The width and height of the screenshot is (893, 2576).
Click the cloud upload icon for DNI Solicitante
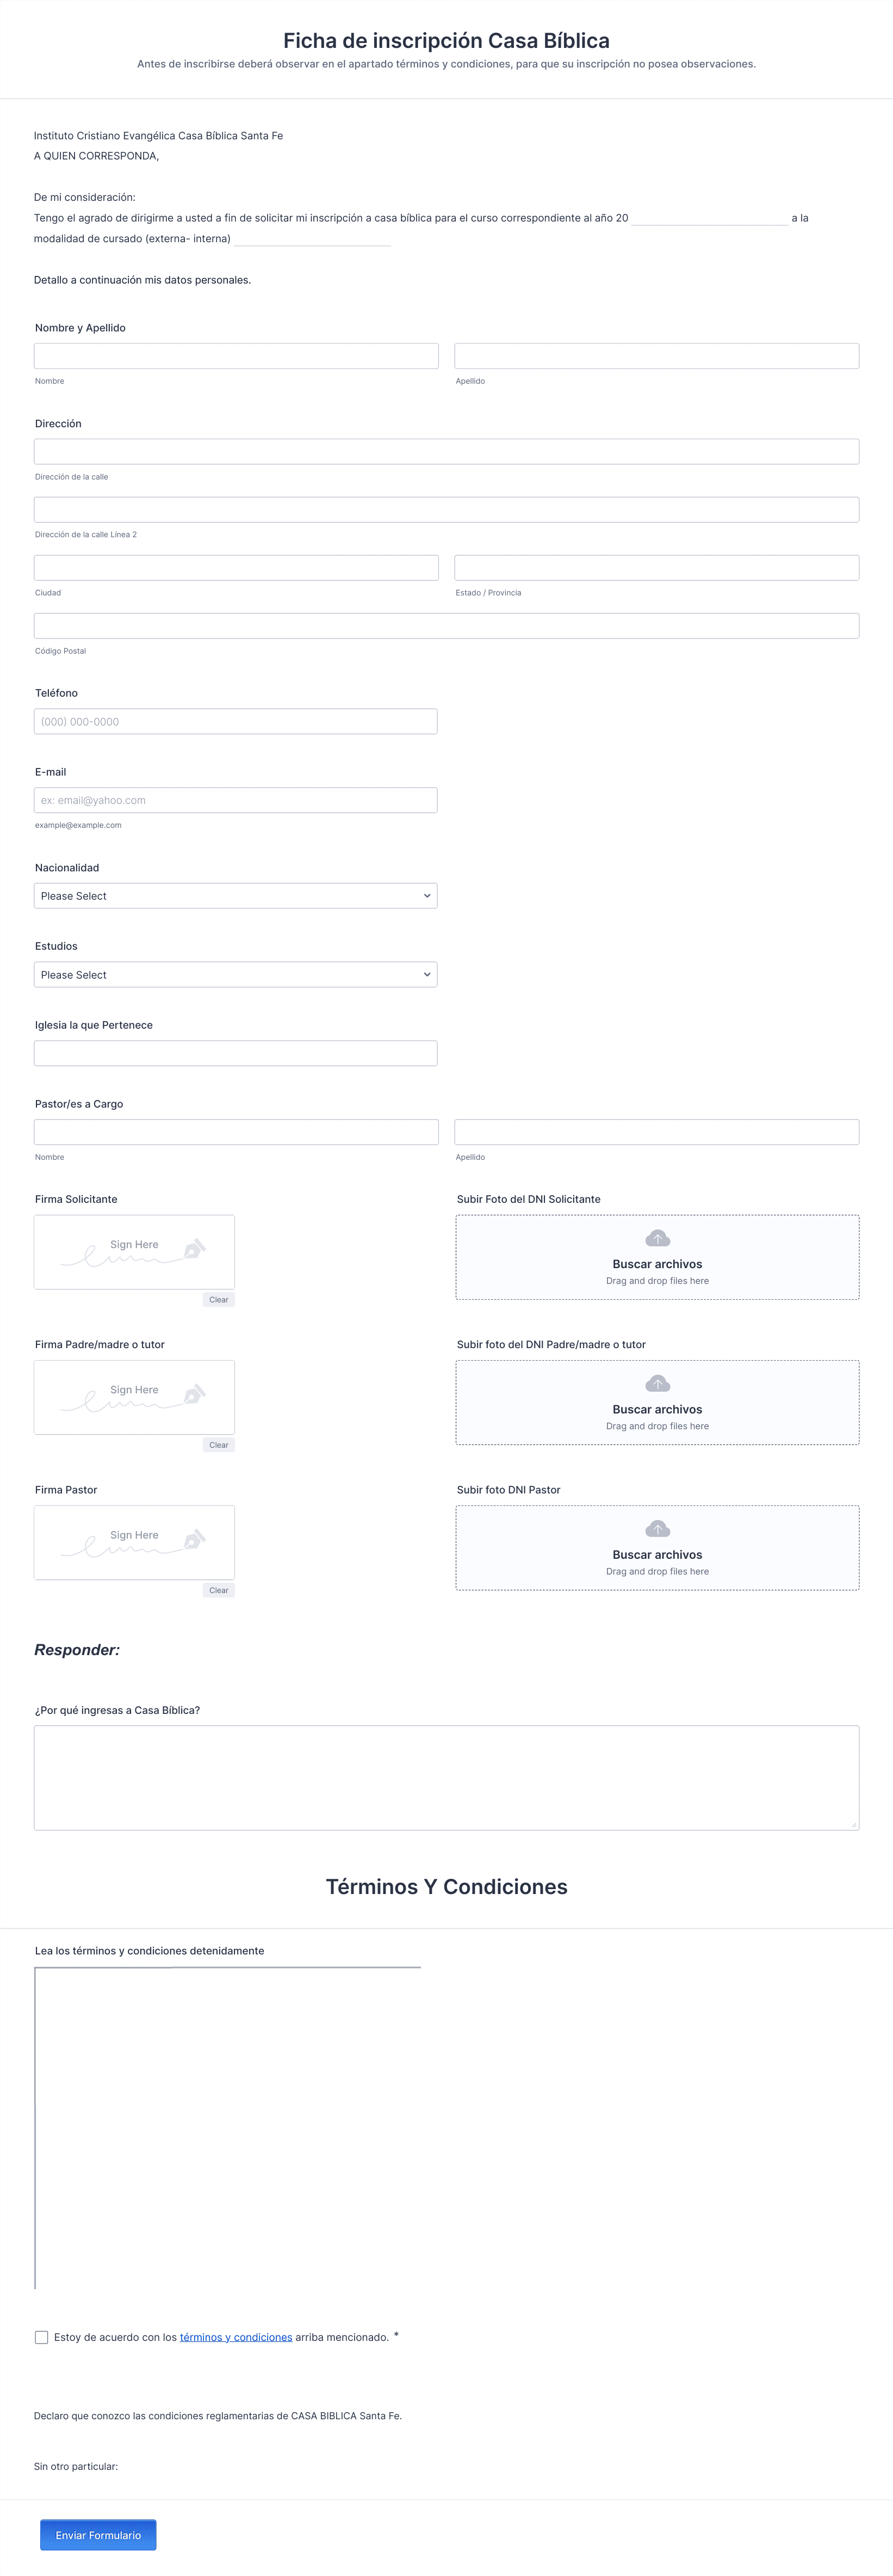pyautogui.click(x=658, y=1238)
